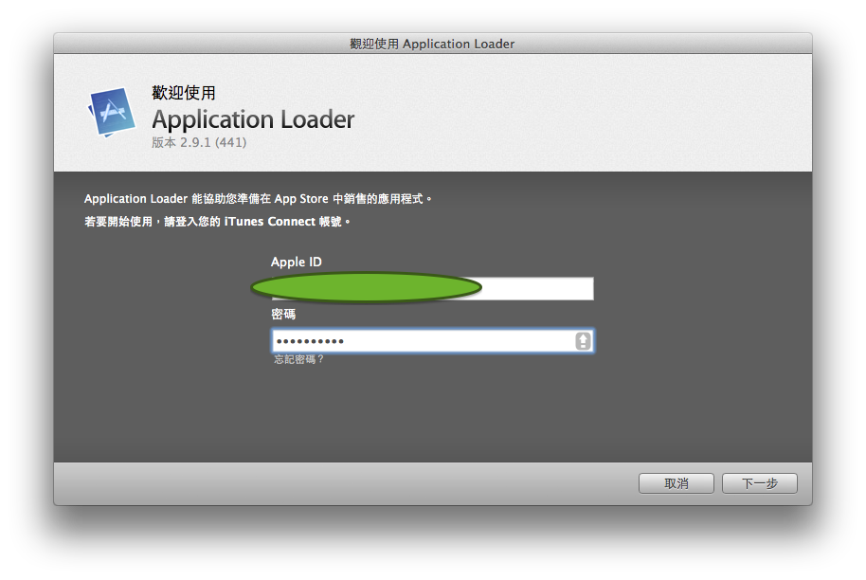Click empty bottom bar left of 取消
The width and height of the screenshot is (866, 580).
[x=341, y=483]
